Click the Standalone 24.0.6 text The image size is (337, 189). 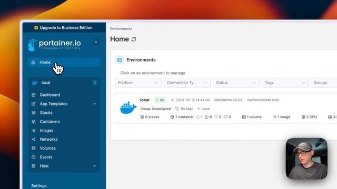coord(228,100)
